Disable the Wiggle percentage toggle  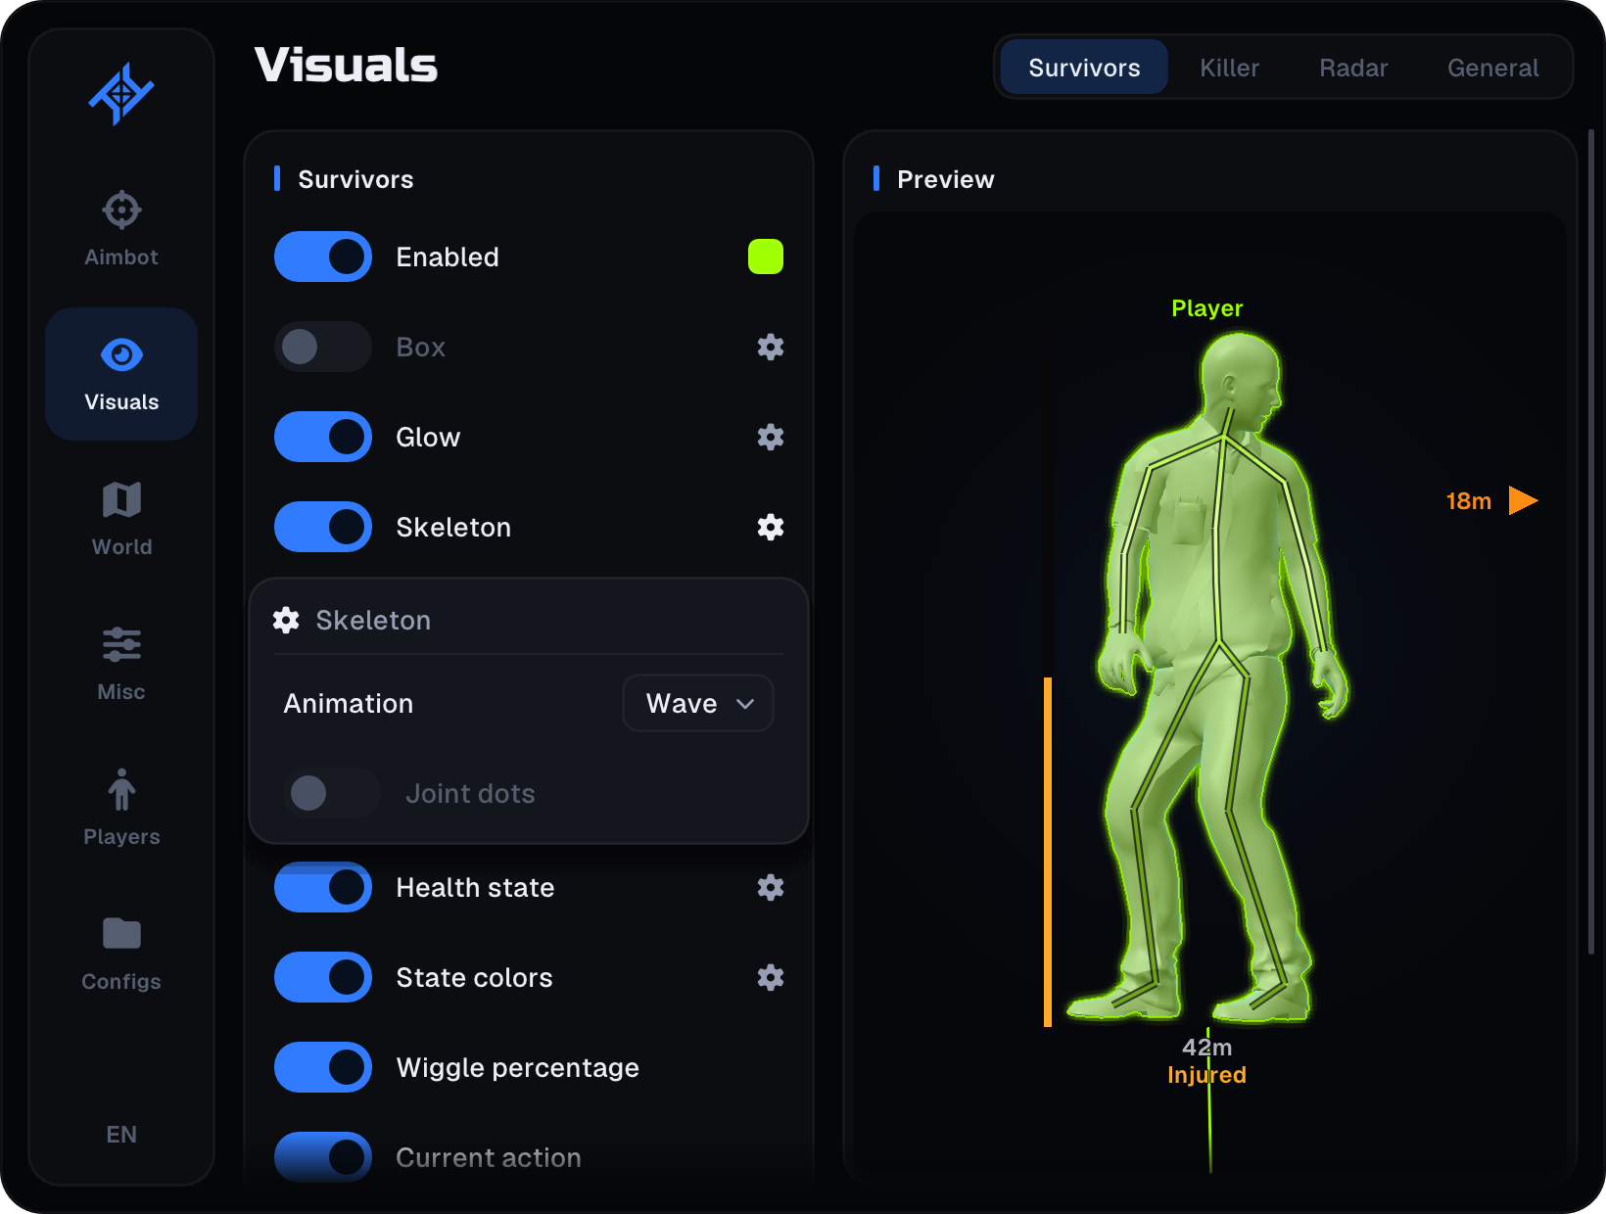pos(323,1067)
